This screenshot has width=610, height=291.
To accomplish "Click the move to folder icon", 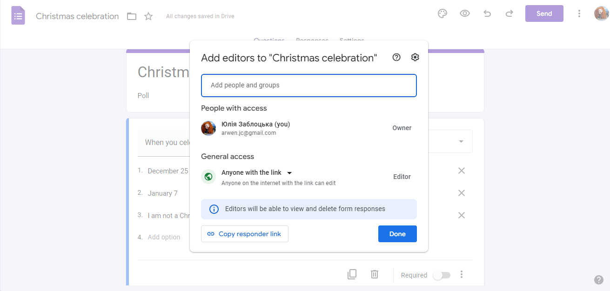I will [x=132, y=16].
